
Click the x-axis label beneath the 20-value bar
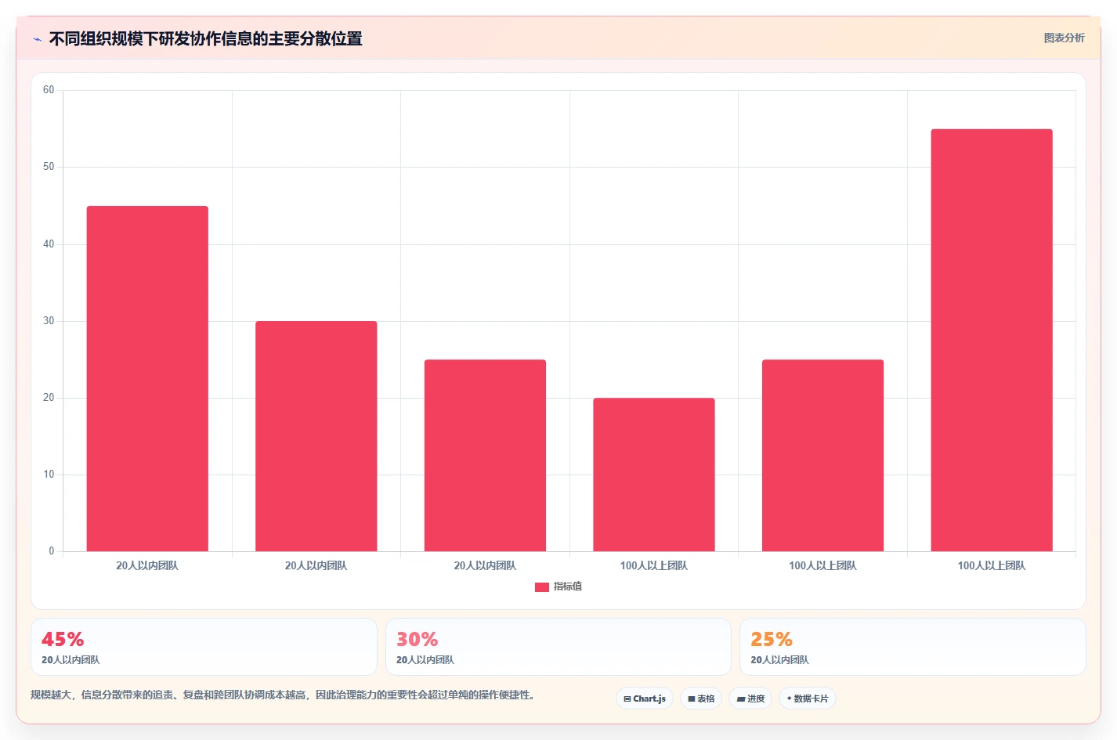coord(654,565)
